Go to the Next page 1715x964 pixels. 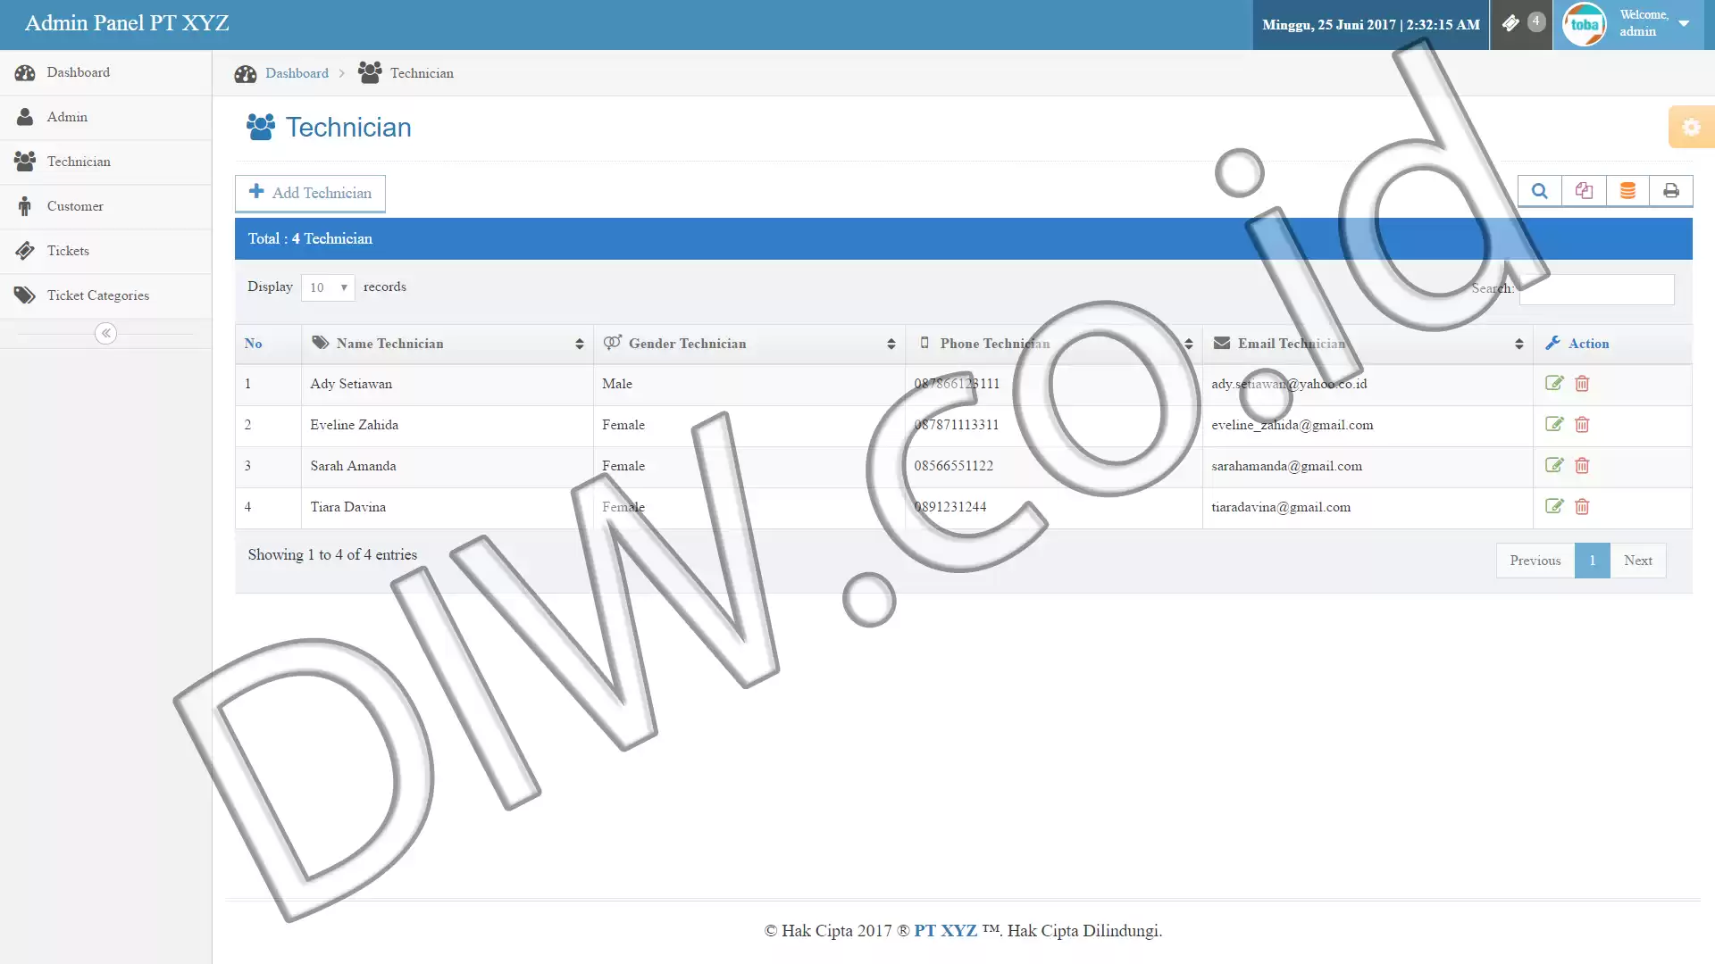(x=1638, y=561)
